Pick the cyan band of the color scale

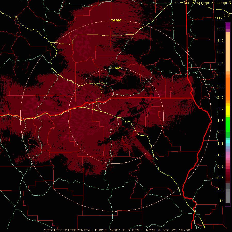coord(228,142)
